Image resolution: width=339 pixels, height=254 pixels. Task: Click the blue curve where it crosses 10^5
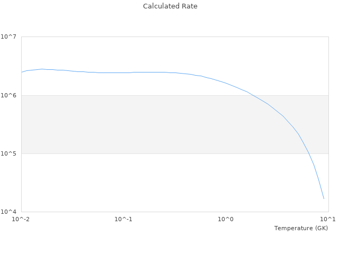(308, 153)
